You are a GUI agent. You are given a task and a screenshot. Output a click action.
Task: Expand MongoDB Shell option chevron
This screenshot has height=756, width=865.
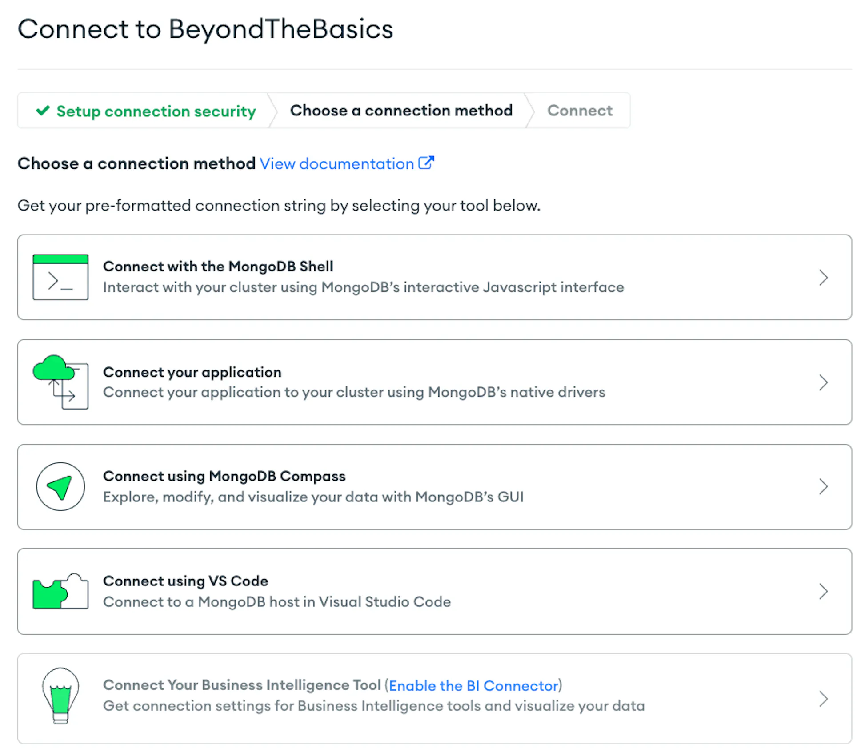(824, 278)
